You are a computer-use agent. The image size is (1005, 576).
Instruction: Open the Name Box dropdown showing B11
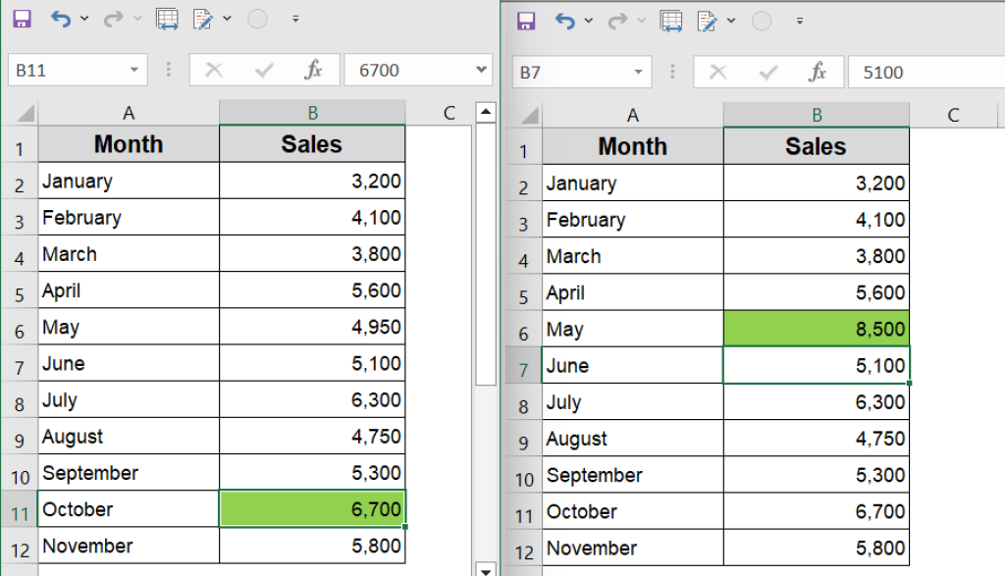(x=136, y=70)
